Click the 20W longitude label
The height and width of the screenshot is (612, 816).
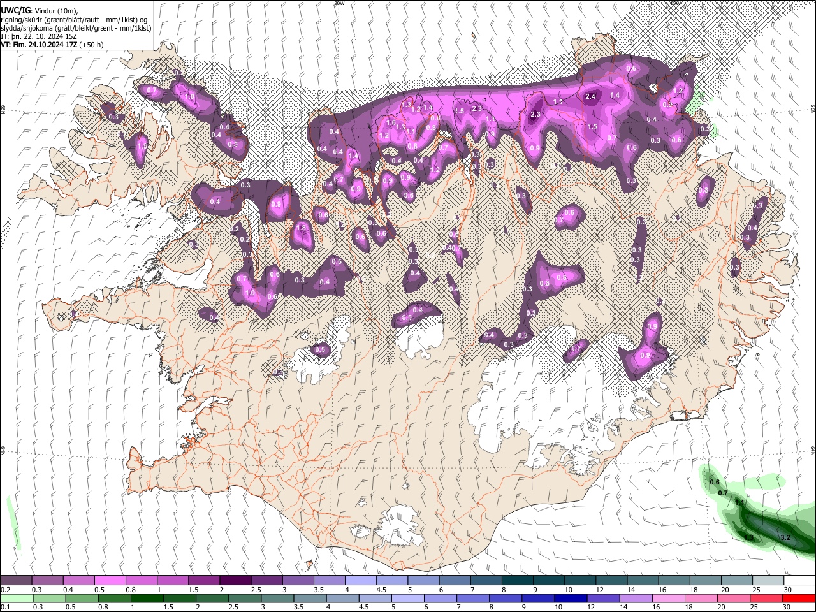tap(339, 3)
